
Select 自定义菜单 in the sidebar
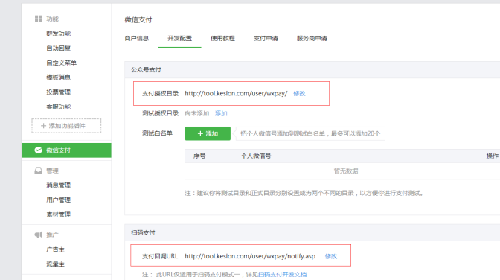click(61, 63)
